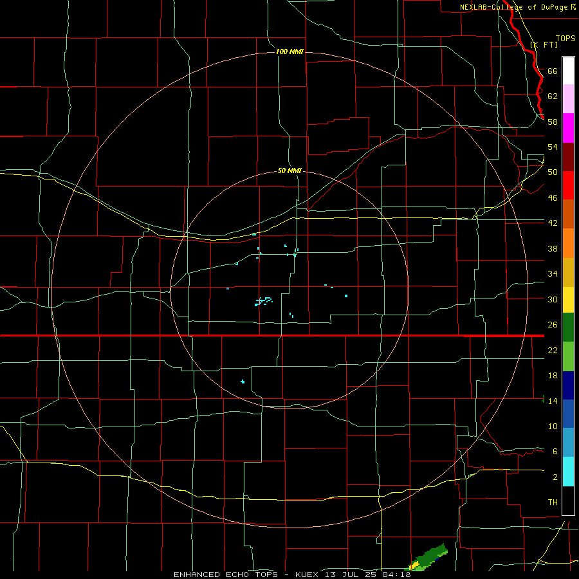Click the '14' legend value

point(553,401)
